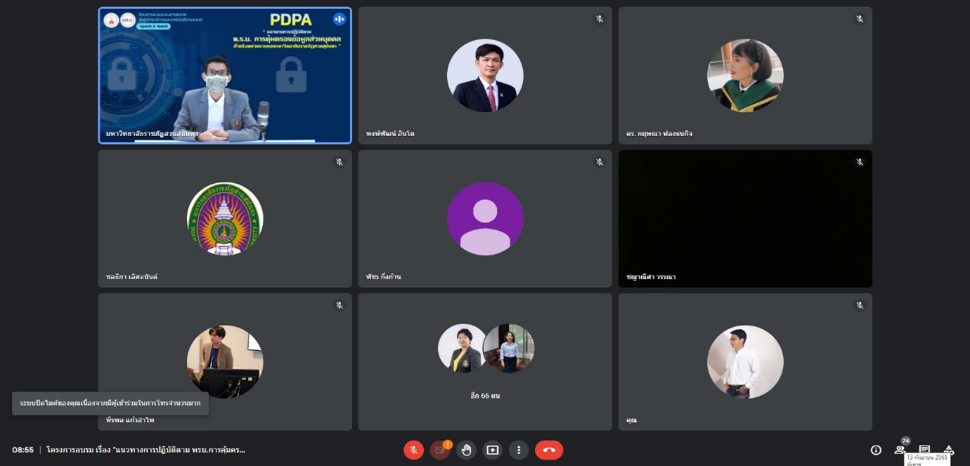Viewport: 970px width, 466px height.
Task: Open the three-dot more options menu
Action: point(519,450)
